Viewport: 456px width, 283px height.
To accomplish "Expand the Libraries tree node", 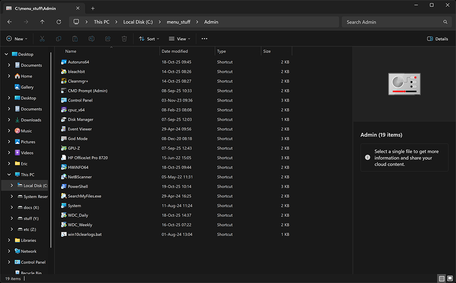I will tap(9, 241).
